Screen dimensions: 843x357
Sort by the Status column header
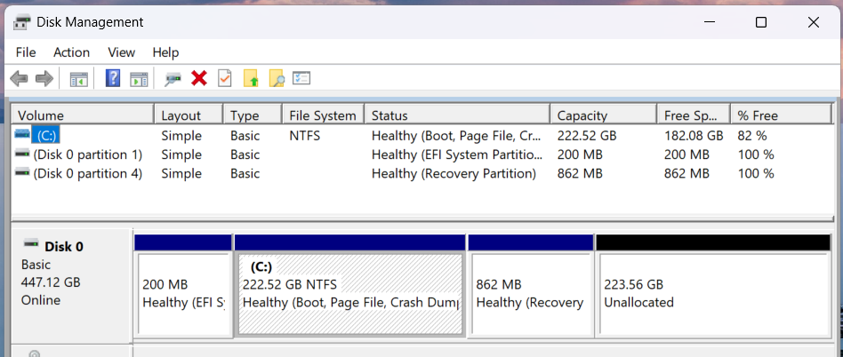(x=458, y=115)
